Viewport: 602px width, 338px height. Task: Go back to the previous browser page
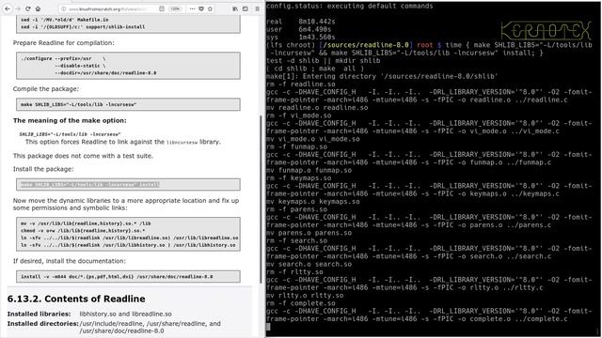(8, 8)
